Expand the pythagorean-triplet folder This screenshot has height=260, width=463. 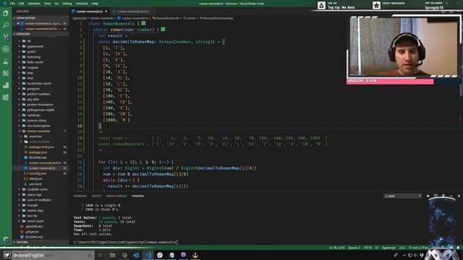coord(41,110)
